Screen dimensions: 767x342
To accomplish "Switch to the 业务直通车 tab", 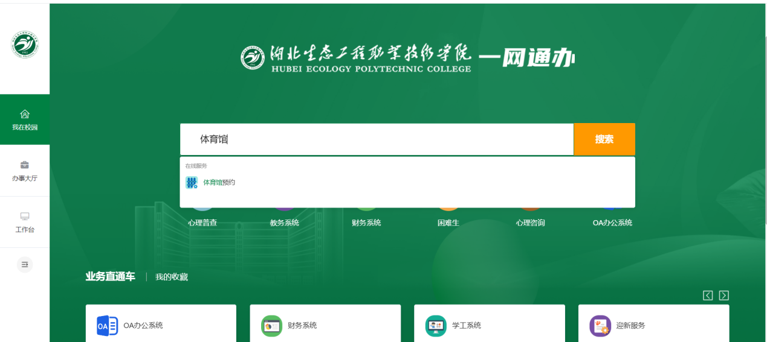I will coord(110,276).
